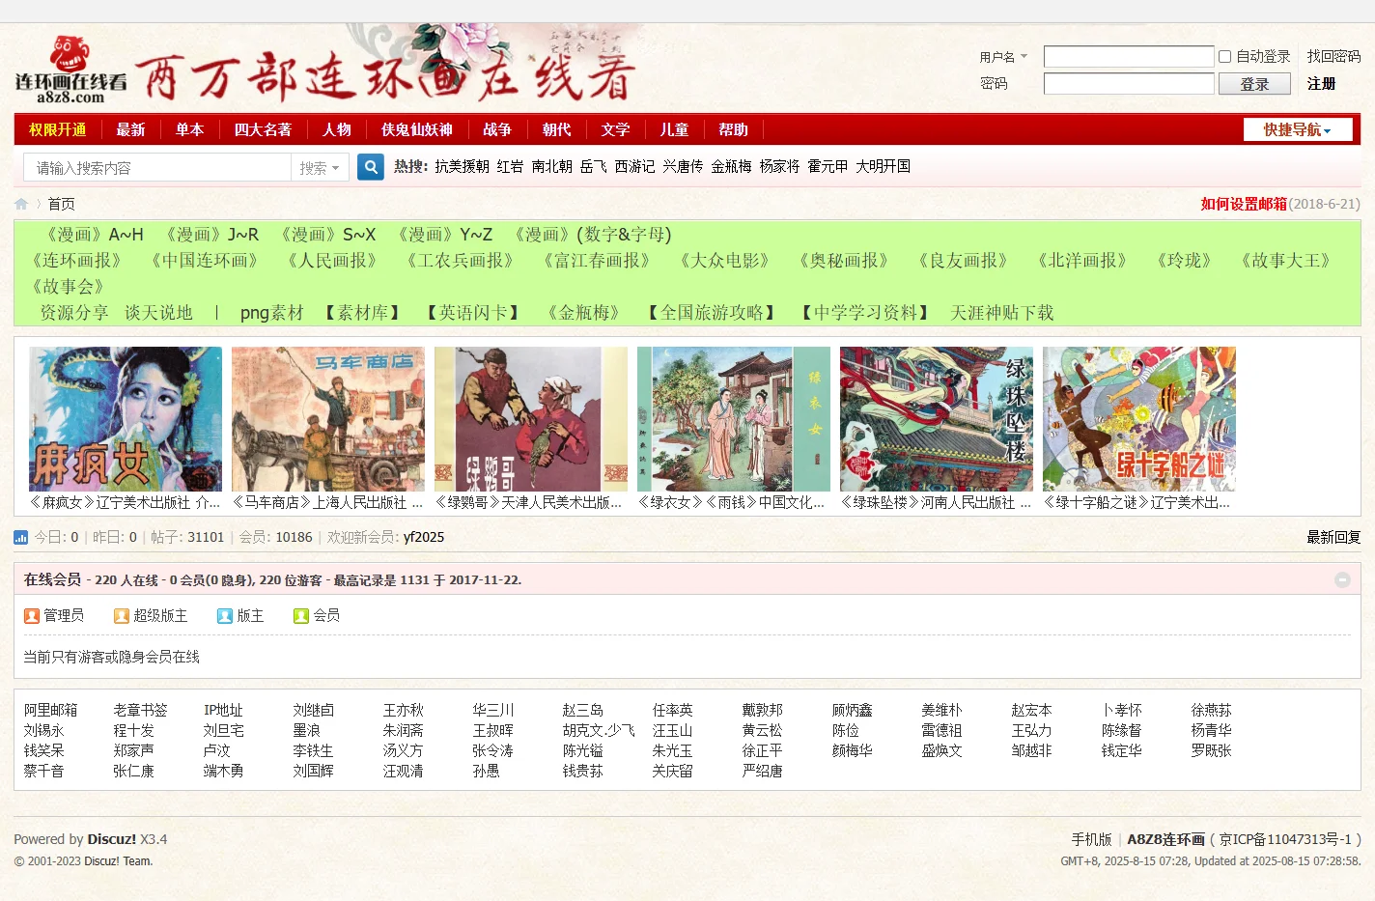Open the 《漫画》S~X category
Viewport: 1375px width, 901px height.
pos(326,235)
